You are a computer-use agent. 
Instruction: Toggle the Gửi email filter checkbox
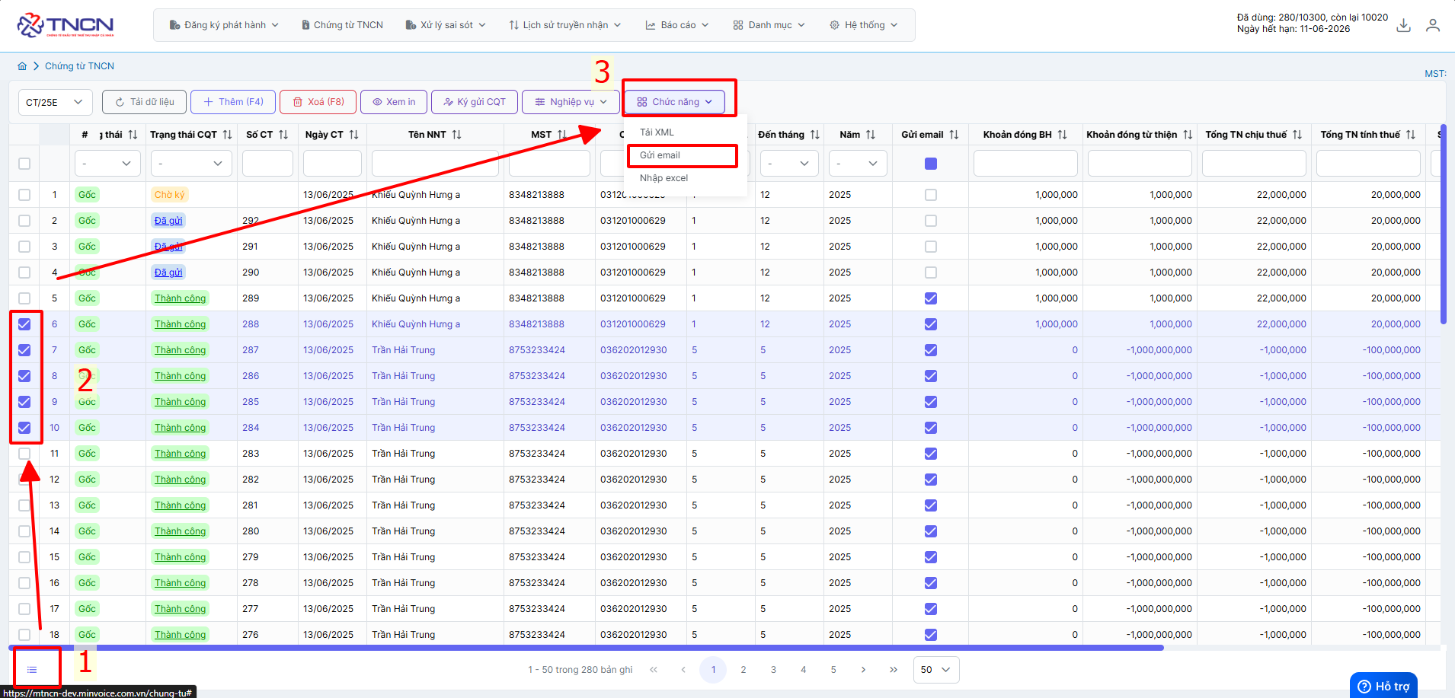(931, 164)
